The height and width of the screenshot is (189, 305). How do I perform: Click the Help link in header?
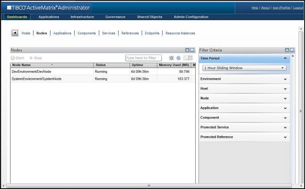click(255, 8)
